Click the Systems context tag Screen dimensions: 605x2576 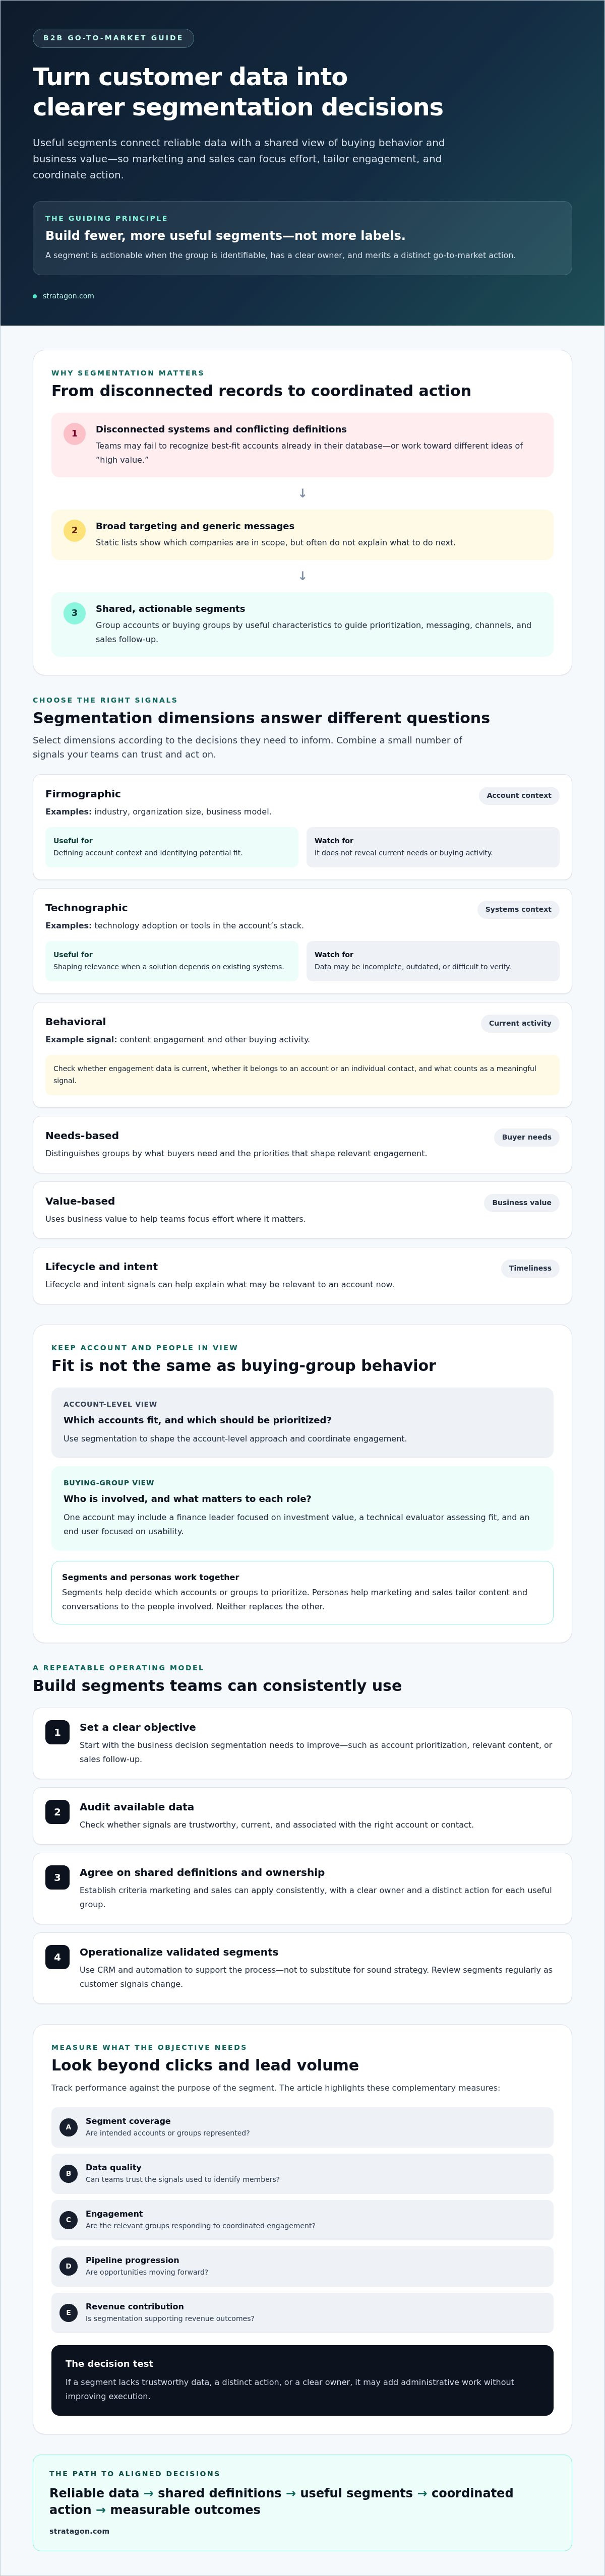click(518, 910)
